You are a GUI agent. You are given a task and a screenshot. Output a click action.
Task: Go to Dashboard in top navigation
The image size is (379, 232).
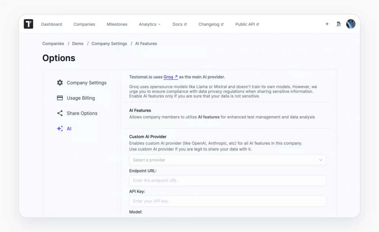click(51, 24)
